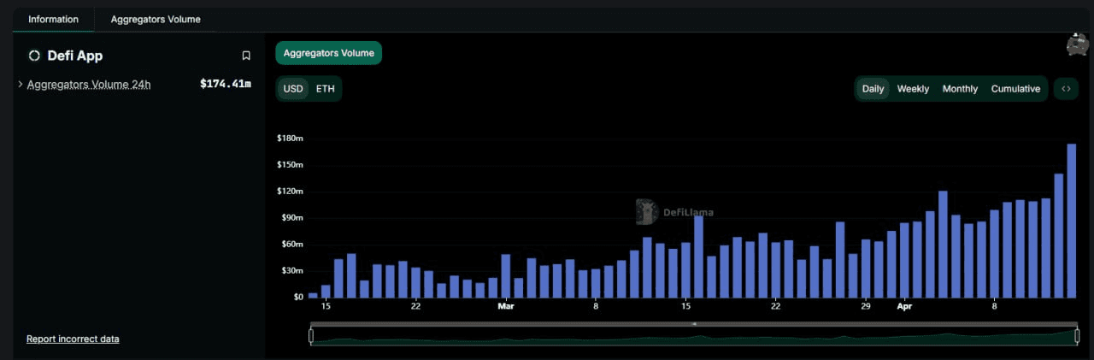Click the $150m y-axis label
This screenshot has width=1094, height=360.
click(x=290, y=165)
